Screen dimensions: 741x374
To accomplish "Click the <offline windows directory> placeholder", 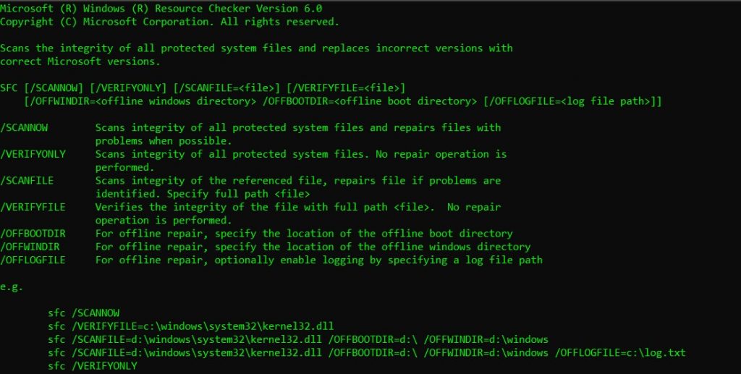I will pos(176,101).
